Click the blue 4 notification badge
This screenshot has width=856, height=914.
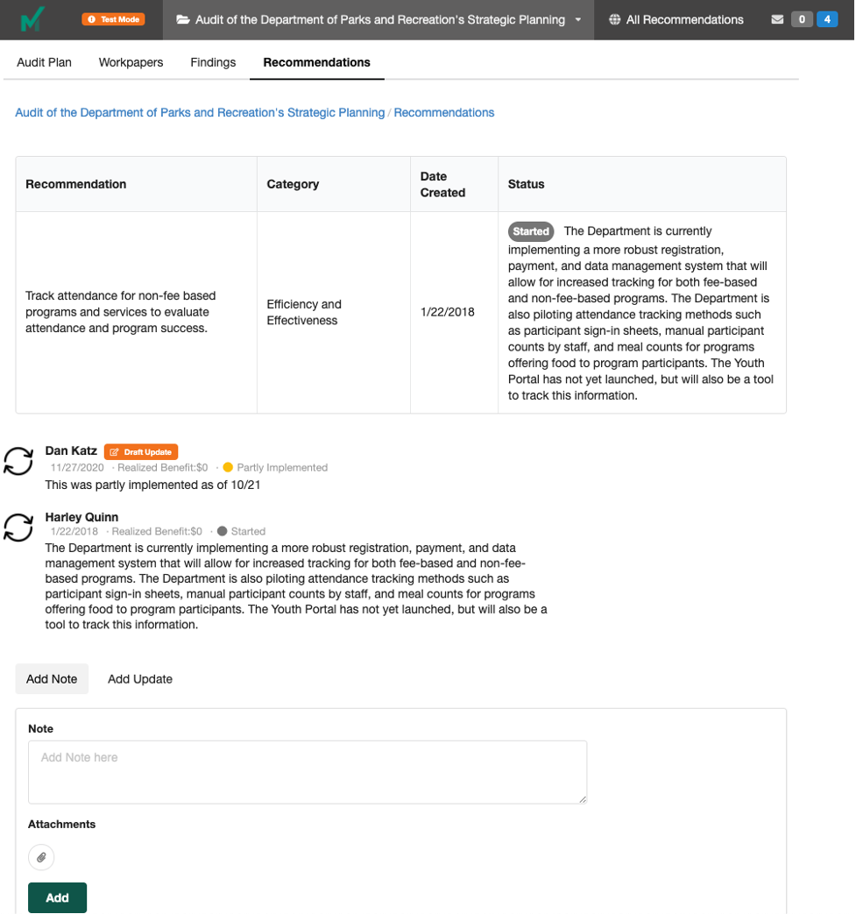tap(827, 20)
